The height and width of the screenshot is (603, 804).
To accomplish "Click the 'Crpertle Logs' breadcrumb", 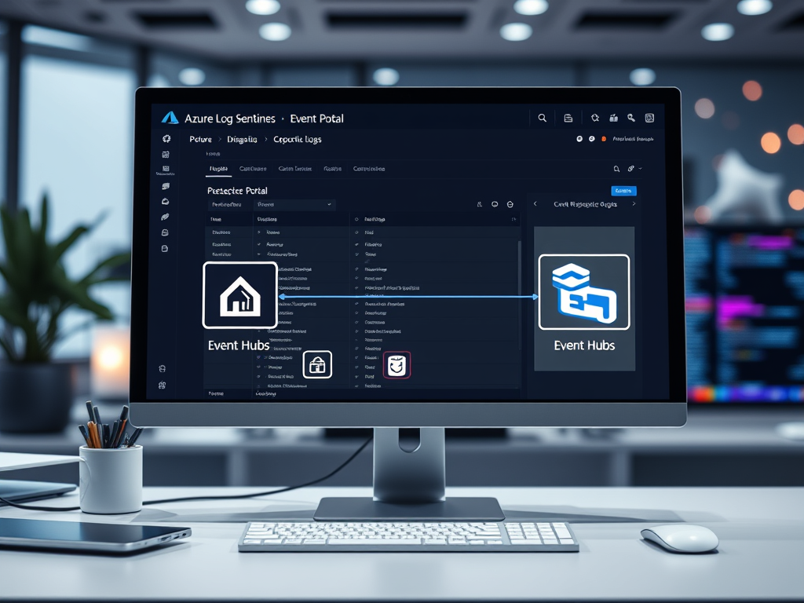I will [298, 139].
